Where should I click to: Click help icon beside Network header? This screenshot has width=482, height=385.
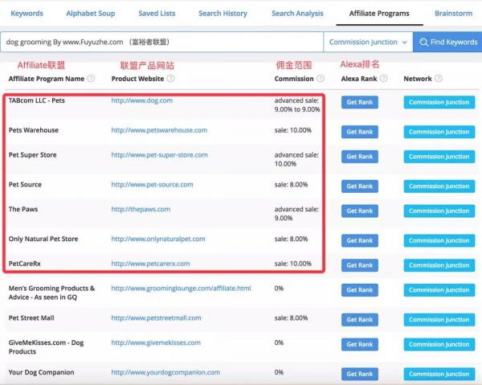pos(439,79)
